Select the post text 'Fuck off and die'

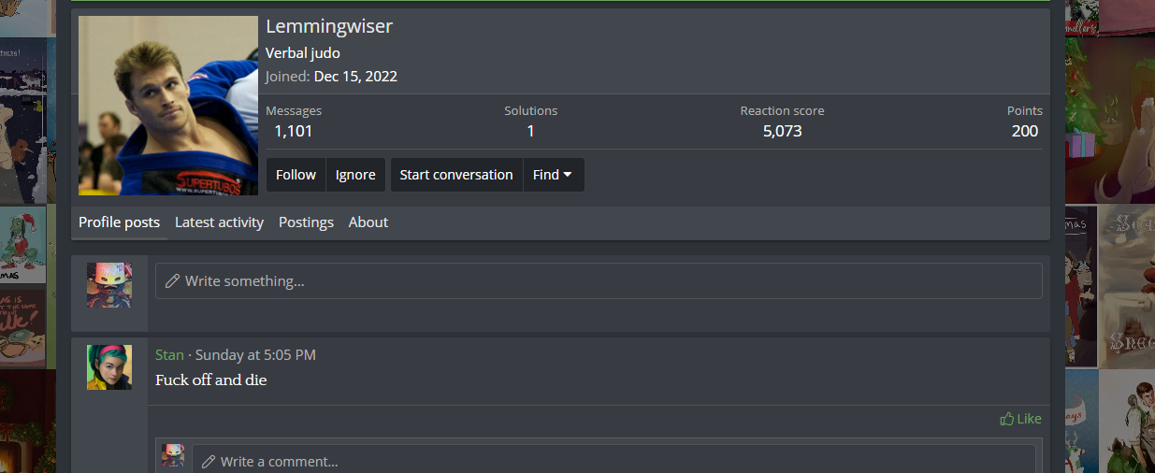coord(211,380)
